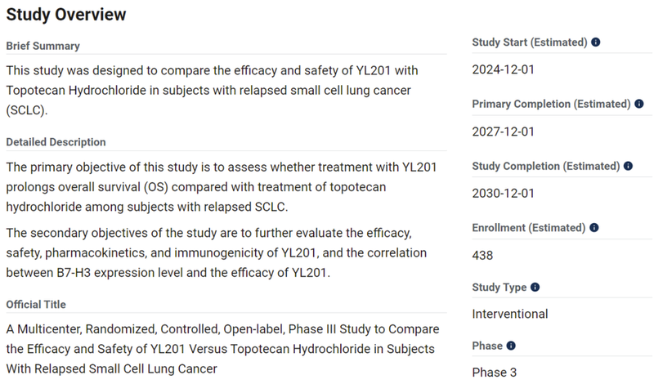Click the primary completion date 2027-12-01
Image resolution: width=654 pixels, height=384 pixels.
point(503,132)
